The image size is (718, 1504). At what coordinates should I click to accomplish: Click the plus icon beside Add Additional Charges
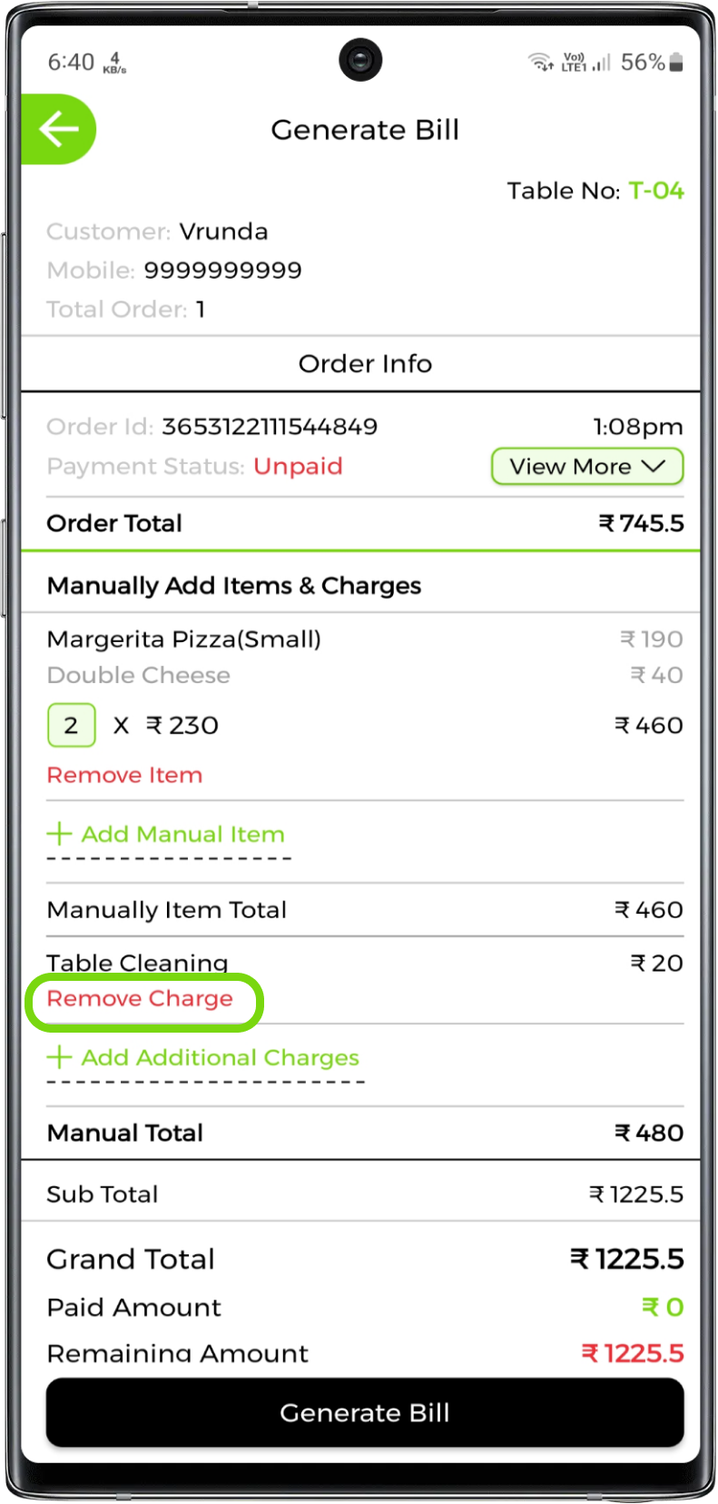pyautogui.click(x=59, y=1057)
